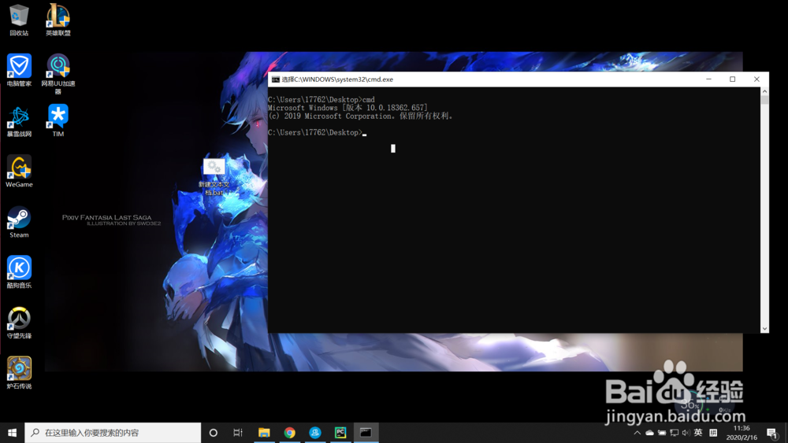Click the Microsoft Windows version line
The width and height of the screenshot is (788, 443).
tap(348, 108)
